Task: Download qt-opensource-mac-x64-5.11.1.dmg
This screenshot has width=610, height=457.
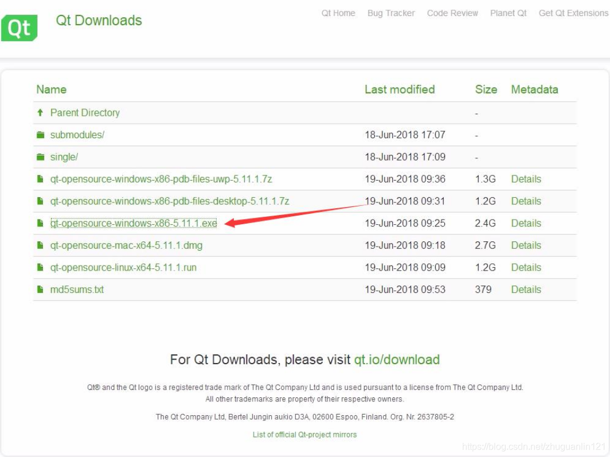Action: point(126,245)
